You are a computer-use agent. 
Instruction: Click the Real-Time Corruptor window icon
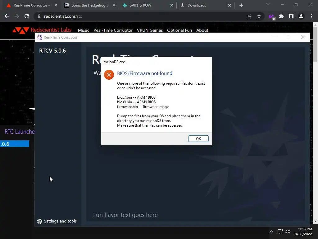40,37
